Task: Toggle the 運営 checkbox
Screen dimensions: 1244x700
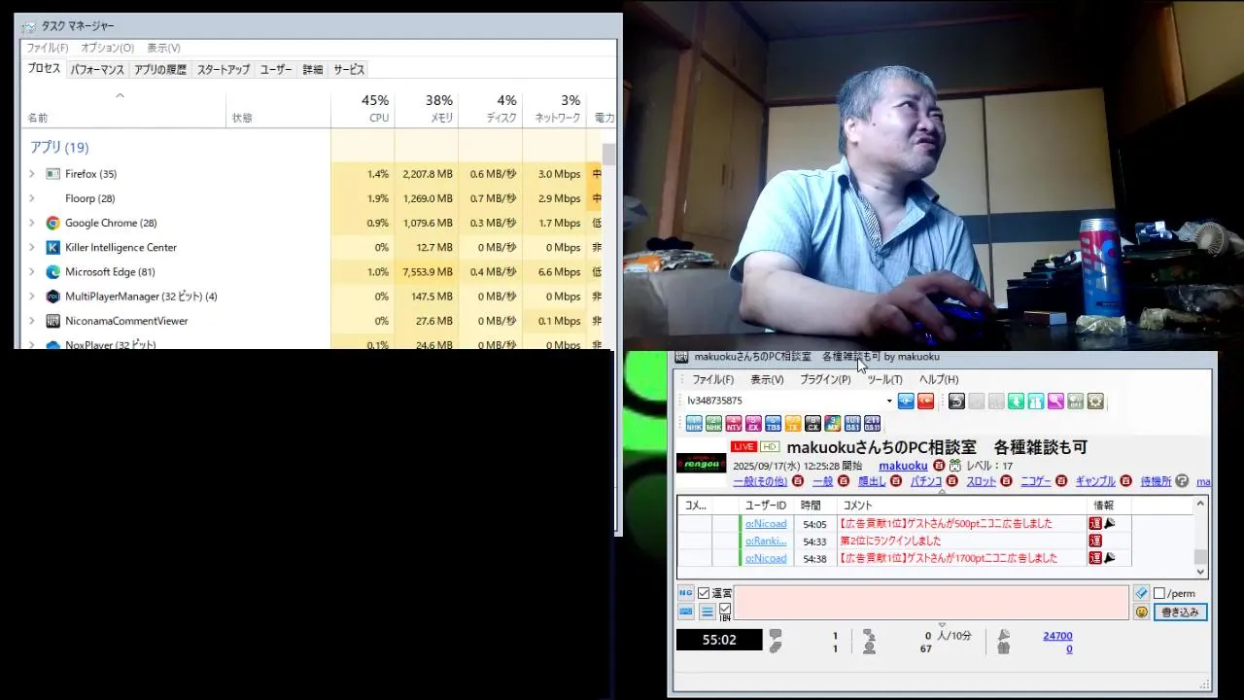Action: (704, 593)
